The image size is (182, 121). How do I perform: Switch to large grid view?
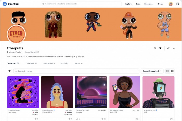(x=167, y=71)
